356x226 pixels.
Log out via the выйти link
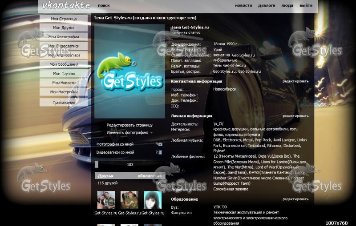coord(306,6)
